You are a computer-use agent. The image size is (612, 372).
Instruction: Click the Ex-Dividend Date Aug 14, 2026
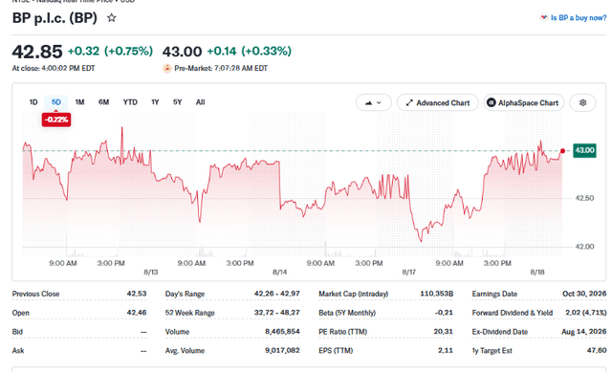click(584, 332)
